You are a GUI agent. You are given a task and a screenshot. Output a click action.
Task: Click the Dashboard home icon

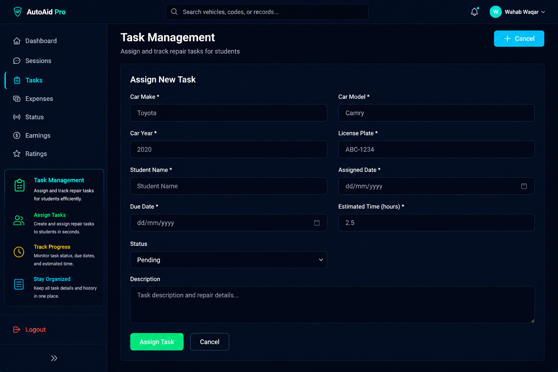17,41
